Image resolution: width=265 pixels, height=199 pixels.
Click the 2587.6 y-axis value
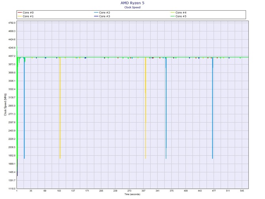click(x=12, y=122)
